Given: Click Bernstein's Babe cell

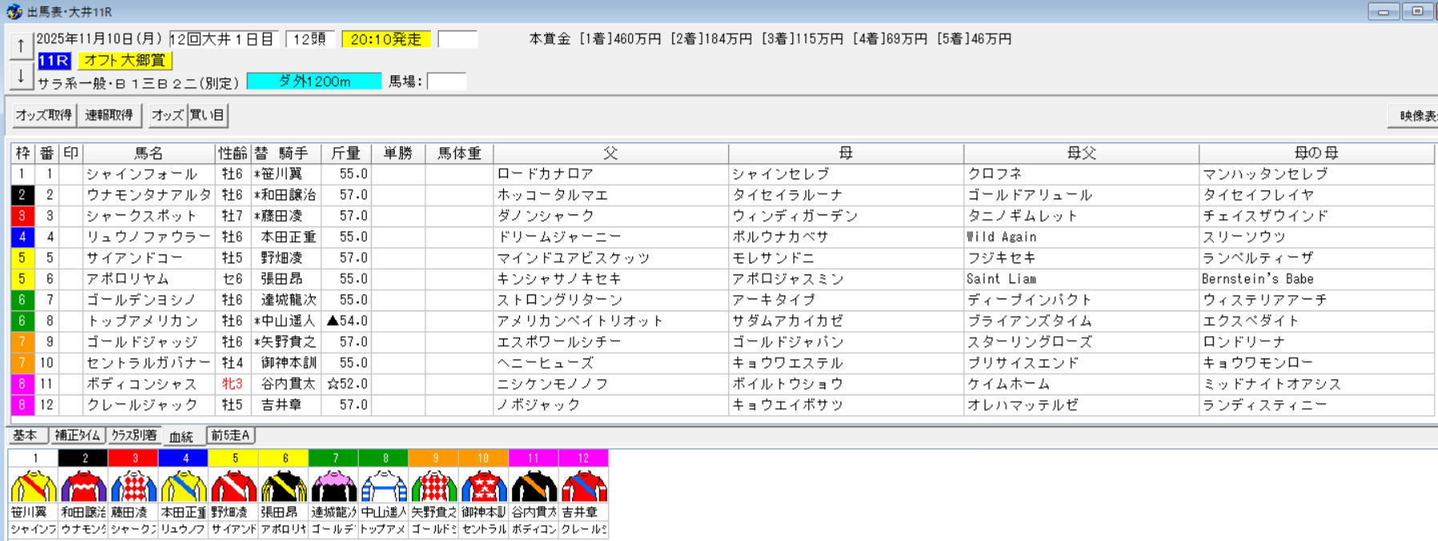Looking at the screenshot, I should [x=1316, y=279].
